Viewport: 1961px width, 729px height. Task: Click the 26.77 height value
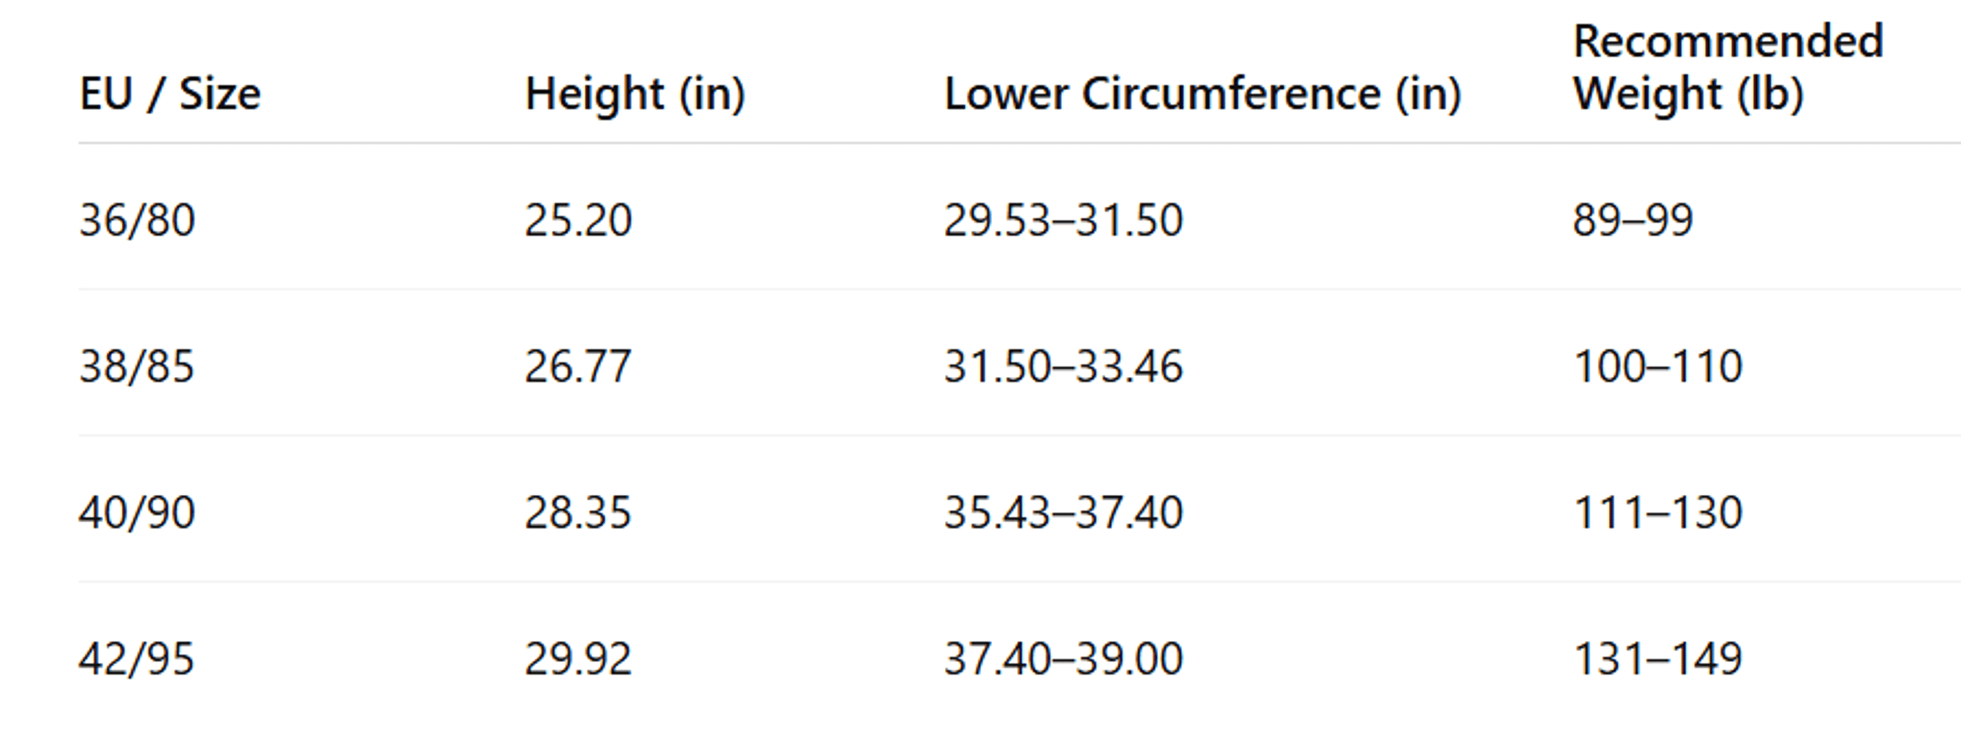(x=579, y=367)
